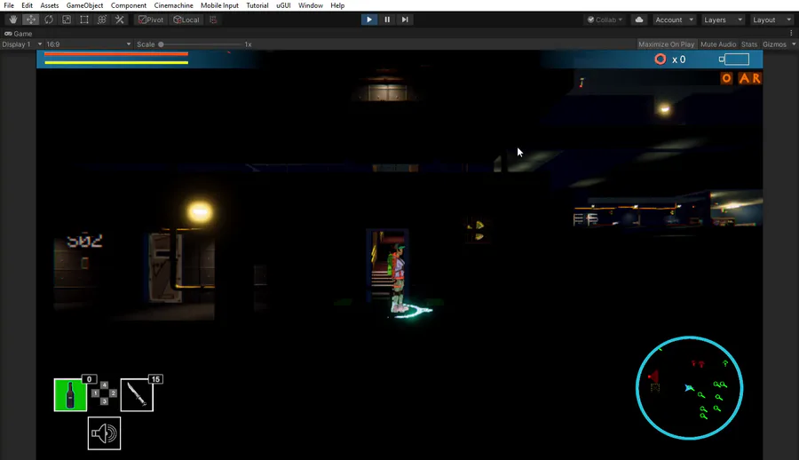The image size is (799, 460).
Task: Click the Scale slider handle
Action: pos(161,44)
